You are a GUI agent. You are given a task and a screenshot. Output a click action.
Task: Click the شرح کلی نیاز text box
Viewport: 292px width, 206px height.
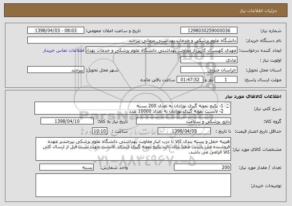[133, 108]
